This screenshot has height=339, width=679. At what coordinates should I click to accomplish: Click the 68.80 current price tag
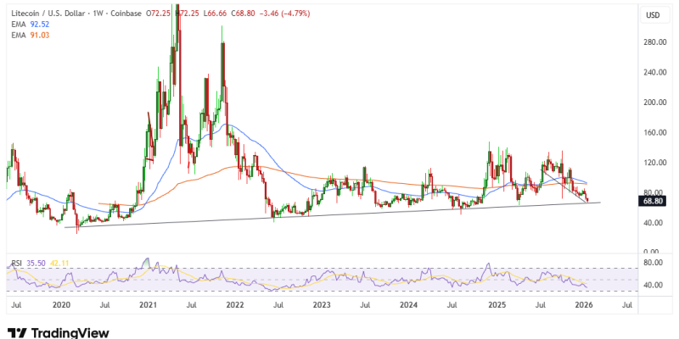coord(653,203)
